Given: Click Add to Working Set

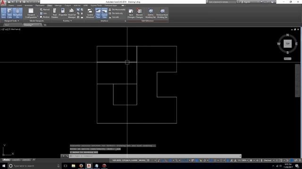Looking at the screenshot, I should (151, 14).
